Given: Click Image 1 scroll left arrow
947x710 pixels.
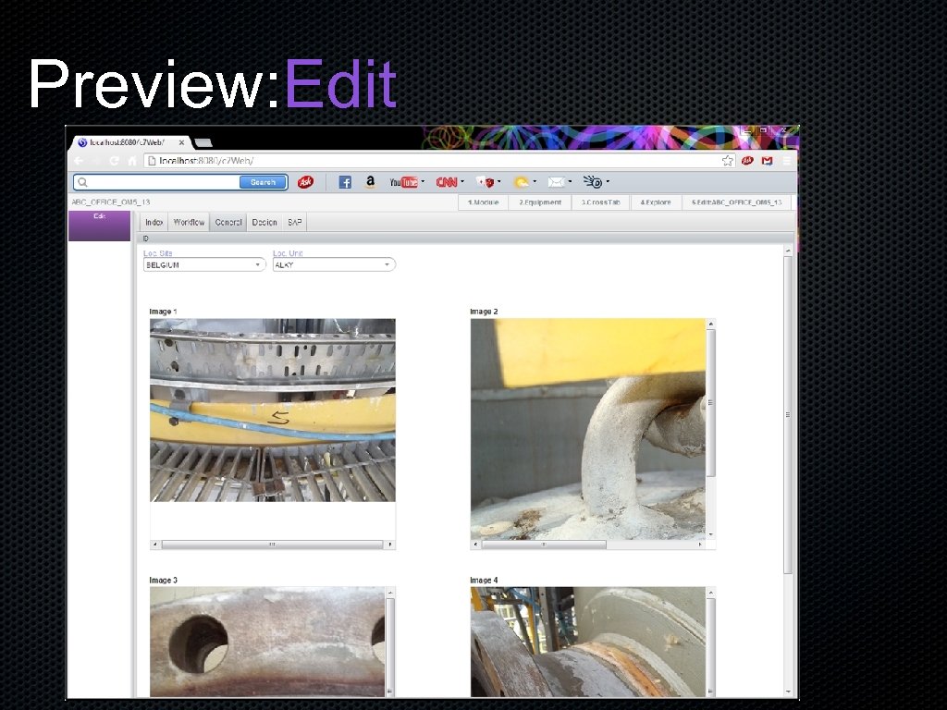Looking at the screenshot, I should (155, 545).
